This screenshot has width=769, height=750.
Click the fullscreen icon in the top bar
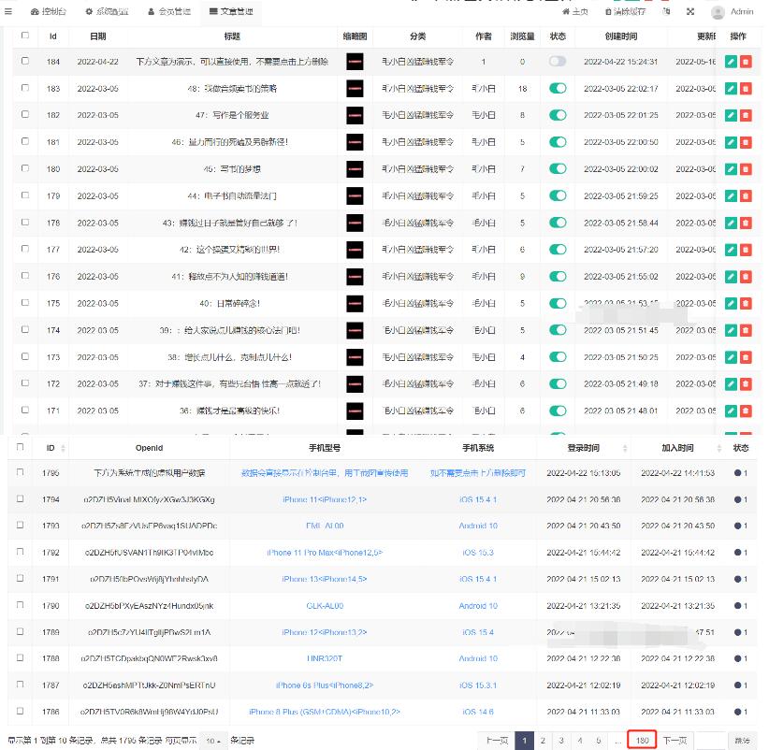[690, 12]
